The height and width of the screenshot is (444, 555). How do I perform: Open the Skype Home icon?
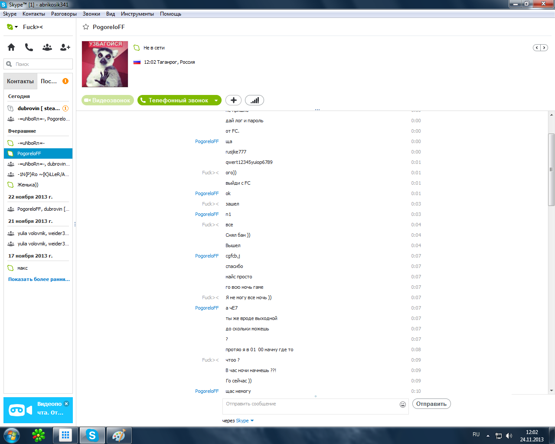pyautogui.click(x=11, y=47)
